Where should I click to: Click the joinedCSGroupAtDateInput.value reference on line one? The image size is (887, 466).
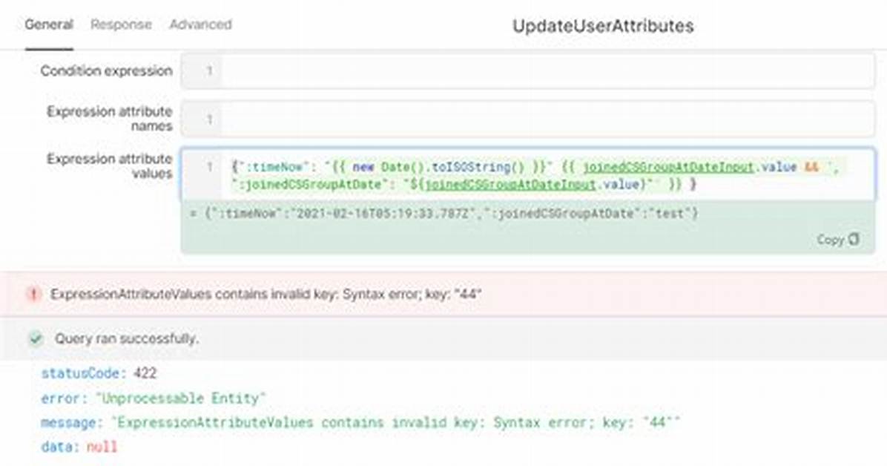point(690,167)
